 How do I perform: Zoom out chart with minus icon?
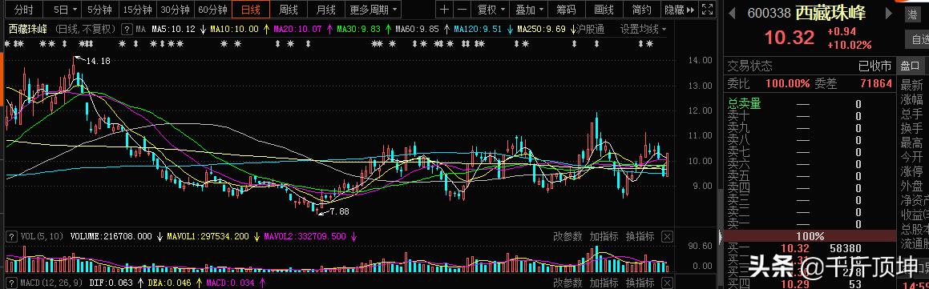click(x=462, y=9)
